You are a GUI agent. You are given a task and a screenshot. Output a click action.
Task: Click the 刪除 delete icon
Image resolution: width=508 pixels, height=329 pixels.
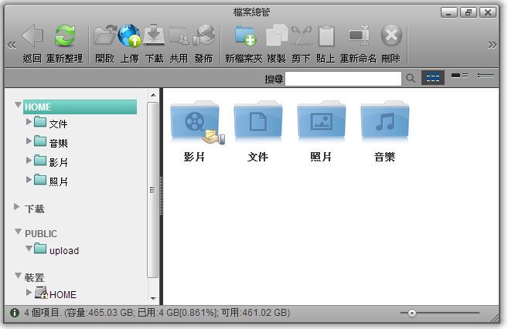point(391,36)
